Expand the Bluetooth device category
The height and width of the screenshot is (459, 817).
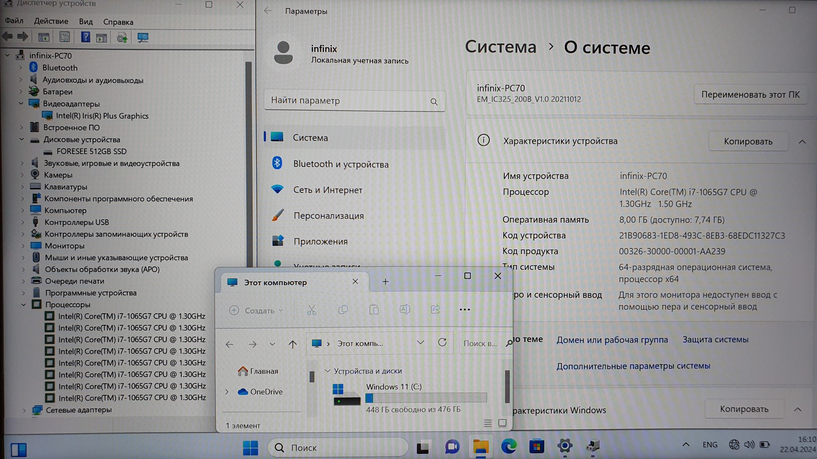click(21, 68)
